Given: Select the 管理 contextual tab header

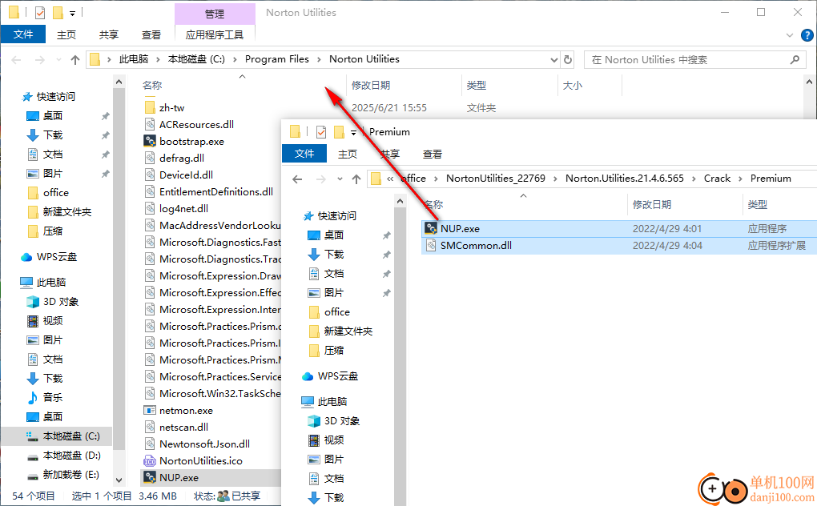Looking at the screenshot, I should tap(215, 14).
